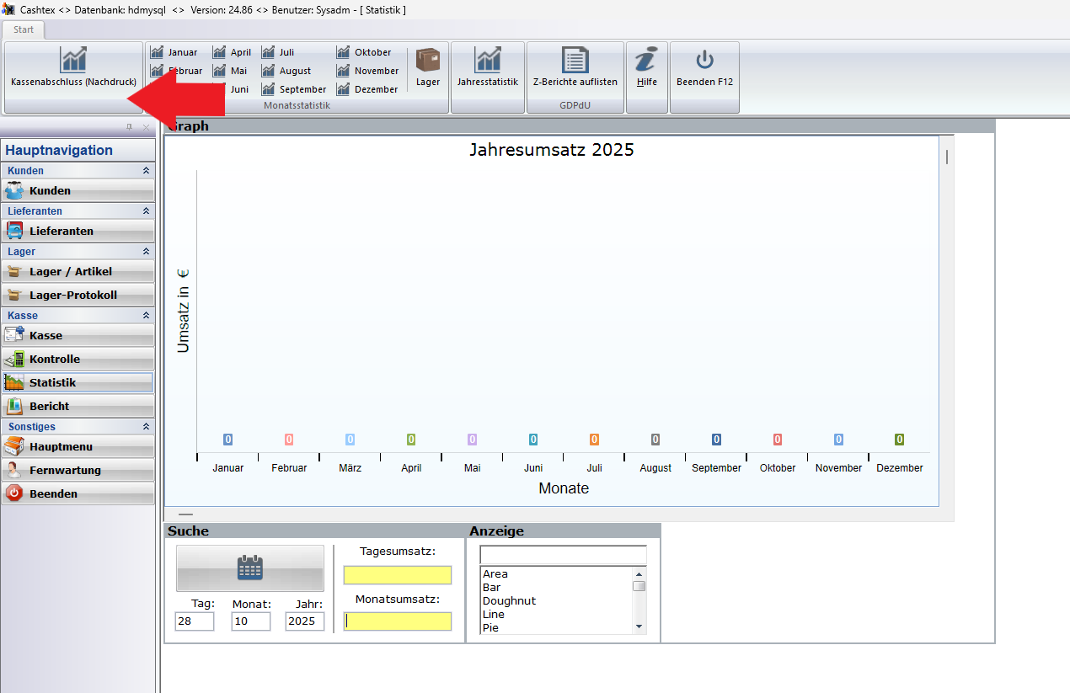Click the Monat input field

(x=250, y=621)
